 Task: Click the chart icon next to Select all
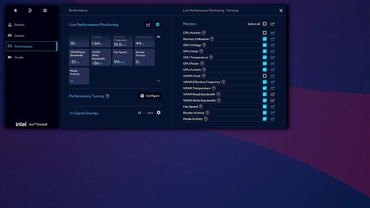click(x=273, y=24)
